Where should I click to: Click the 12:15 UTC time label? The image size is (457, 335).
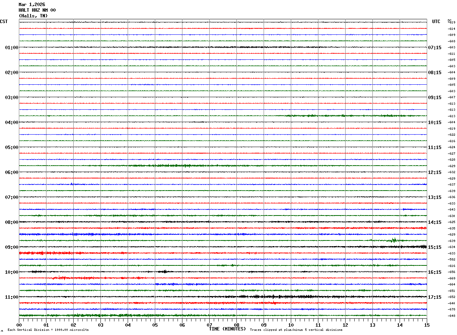(435, 172)
